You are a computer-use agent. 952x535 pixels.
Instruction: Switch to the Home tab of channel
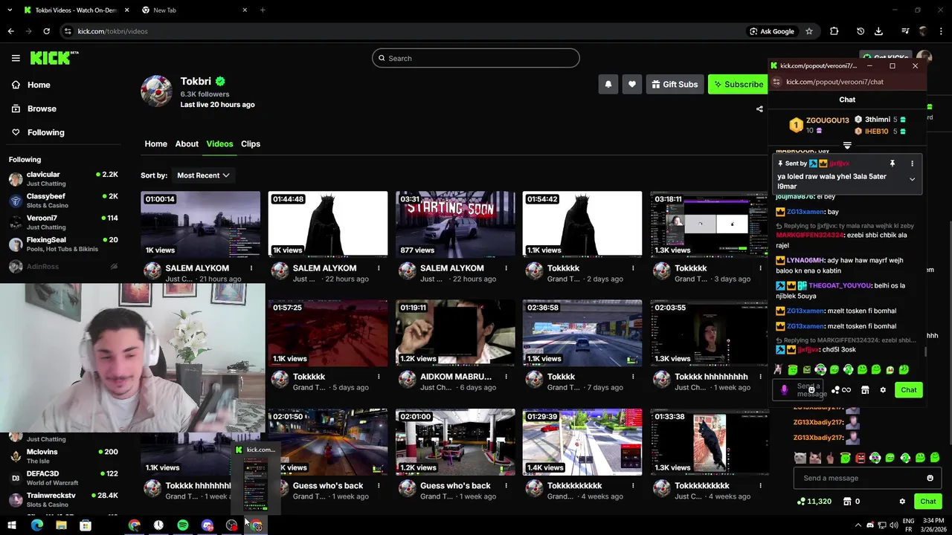[155, 144]
